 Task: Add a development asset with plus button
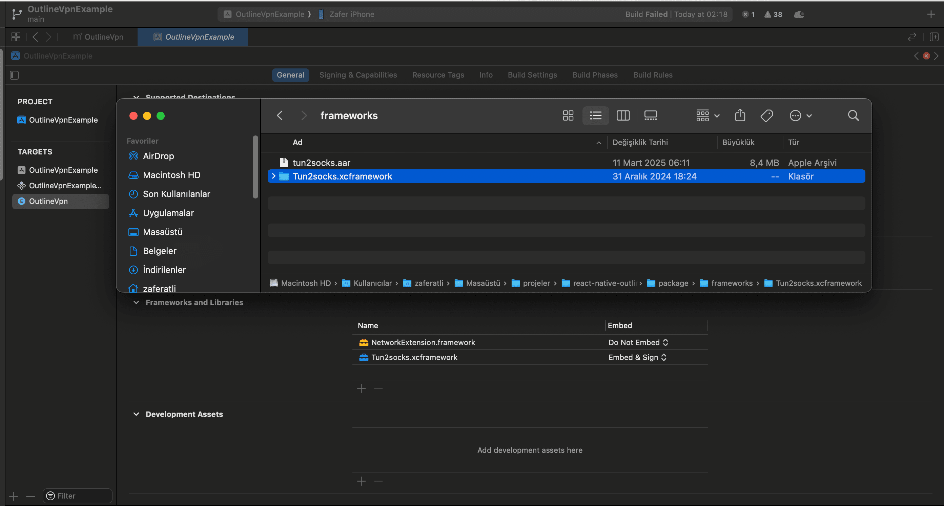(361, 481)
